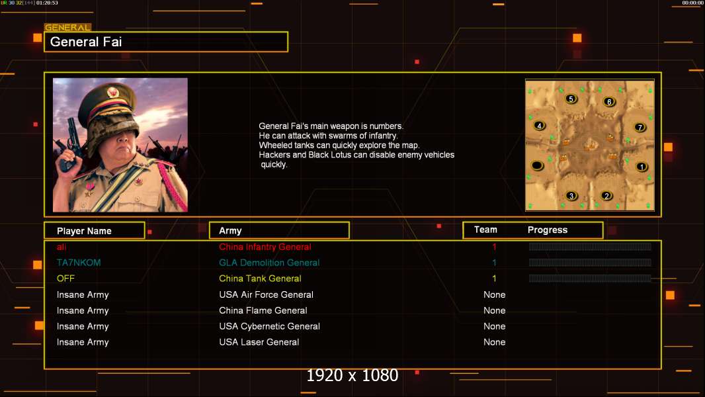Screen dimensions: 705x397
Task: Click China Tank General army text
Action: coord(260,279)
